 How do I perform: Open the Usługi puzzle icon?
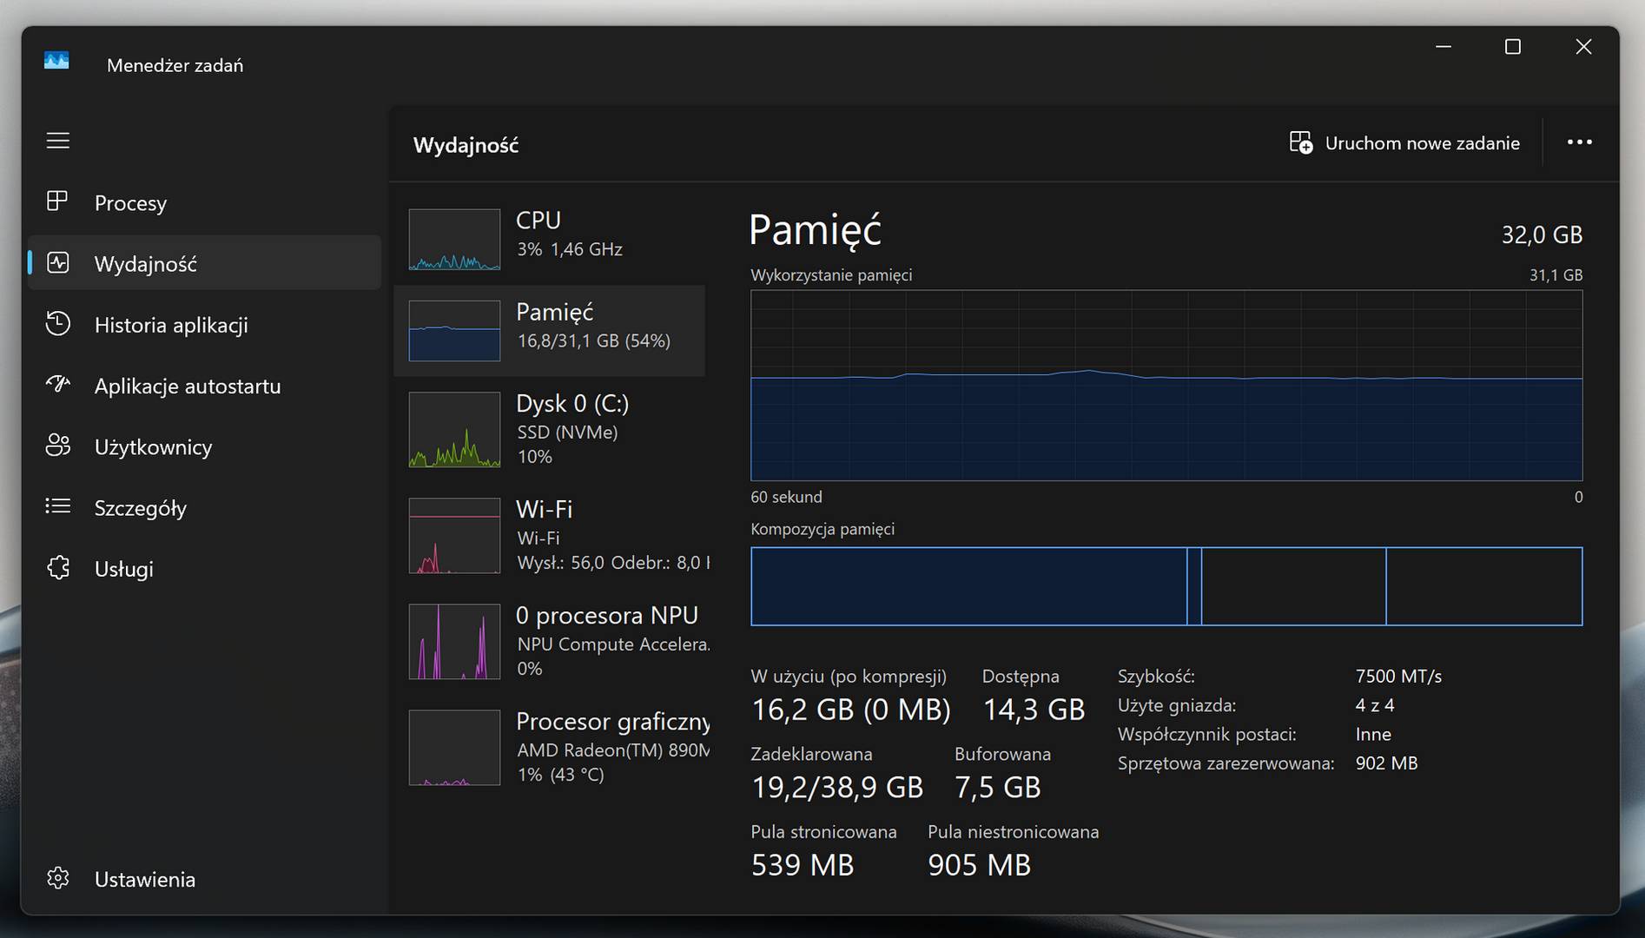pos(58,568)
